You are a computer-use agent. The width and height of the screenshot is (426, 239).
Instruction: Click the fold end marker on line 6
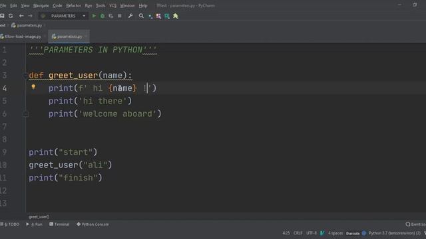tap(25, 114)
